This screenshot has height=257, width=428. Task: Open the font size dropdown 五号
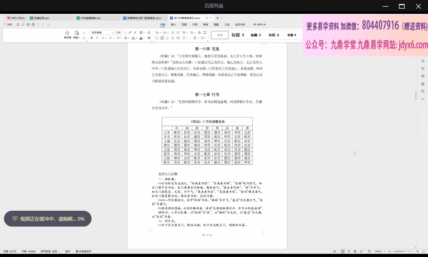click(x=120, y=32)
